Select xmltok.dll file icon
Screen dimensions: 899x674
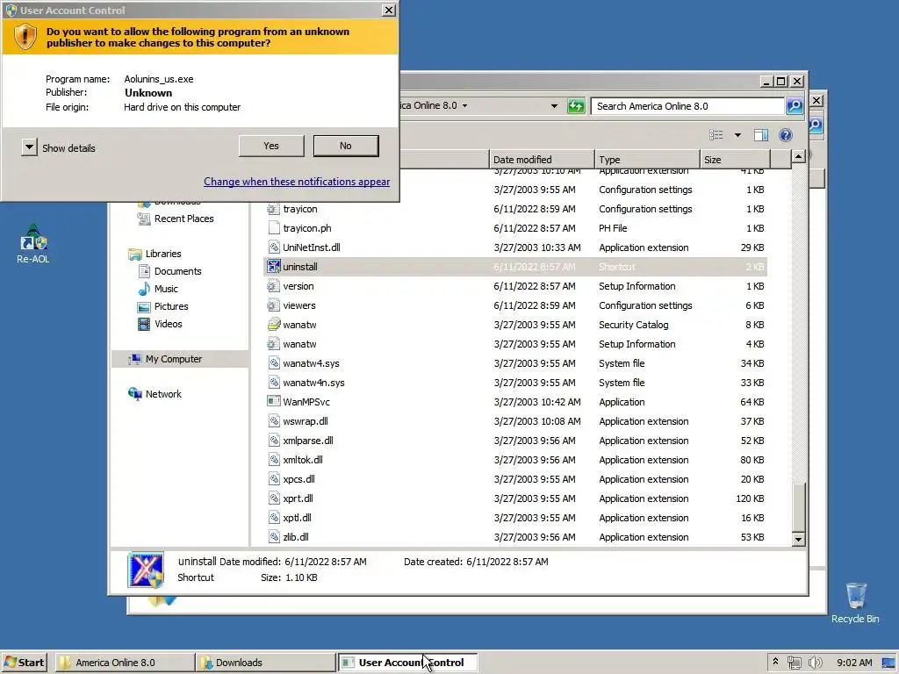(274, 460)
